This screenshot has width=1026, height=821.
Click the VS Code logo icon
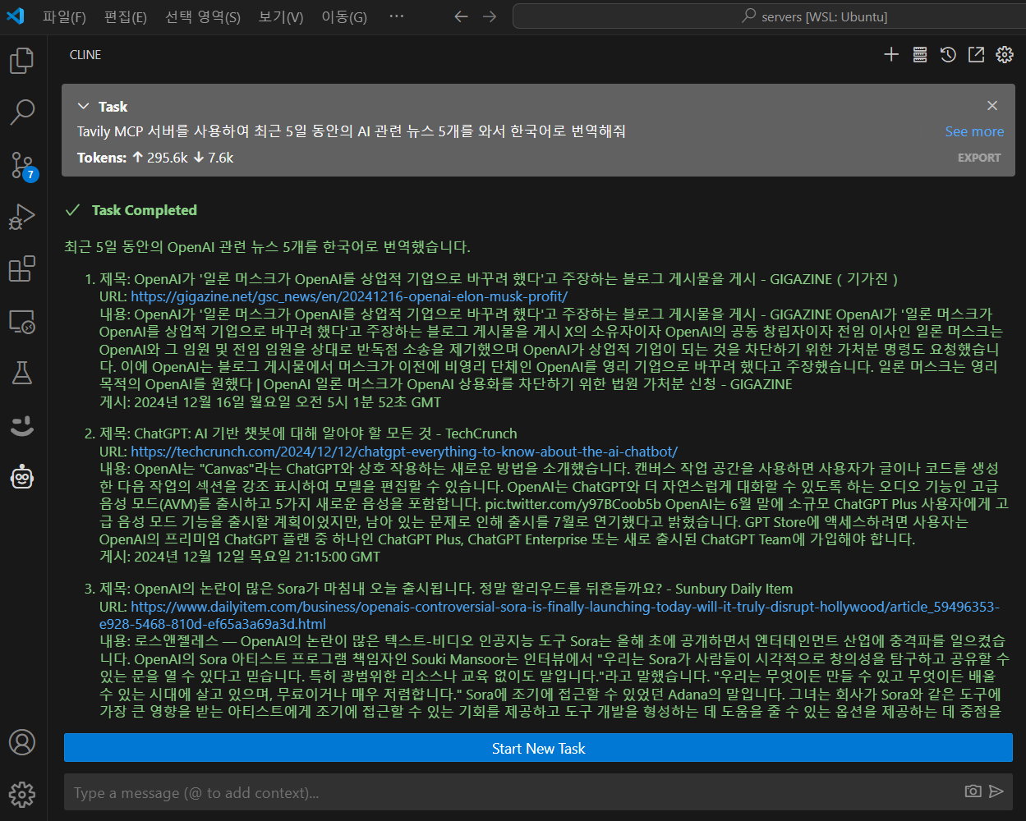(15, 16)
